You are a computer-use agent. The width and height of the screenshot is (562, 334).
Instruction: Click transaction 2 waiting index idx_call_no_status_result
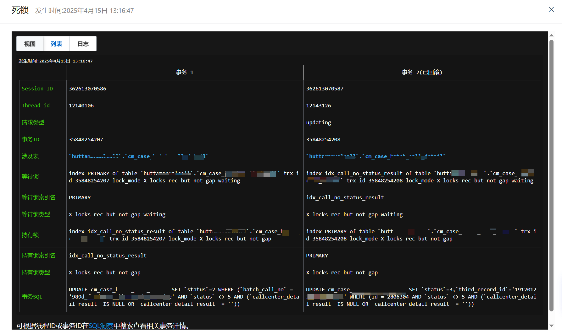click(345, 198)
